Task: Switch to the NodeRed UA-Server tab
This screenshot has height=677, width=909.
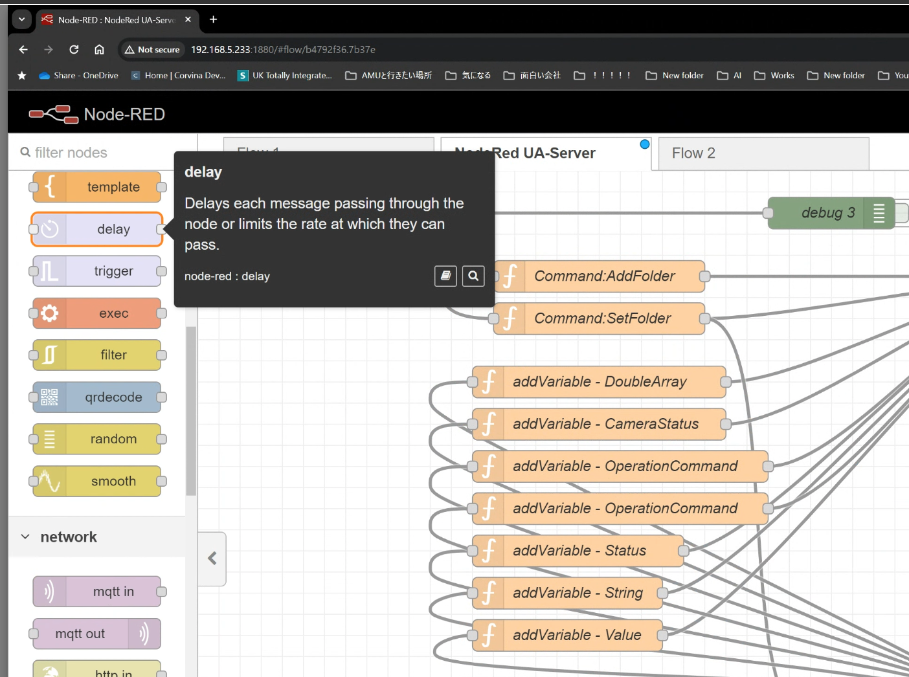Action: pos(546,153)
